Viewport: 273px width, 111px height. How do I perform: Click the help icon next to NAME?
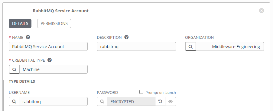pyautogui.click(x=28, y=37)
